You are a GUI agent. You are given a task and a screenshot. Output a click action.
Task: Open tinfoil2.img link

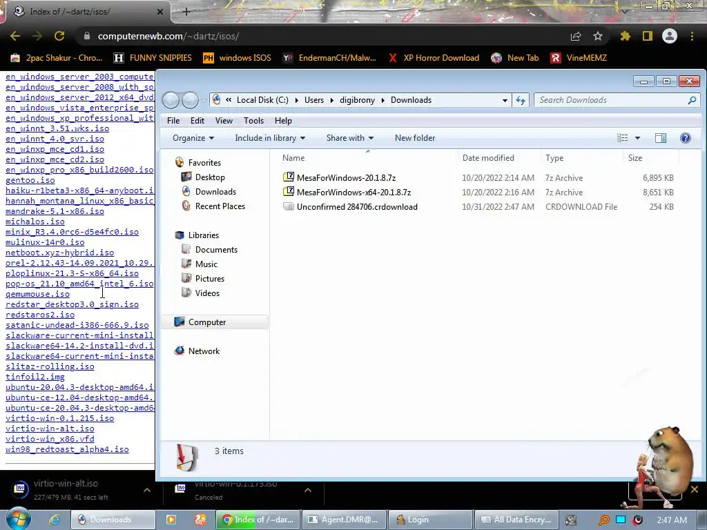35,377
